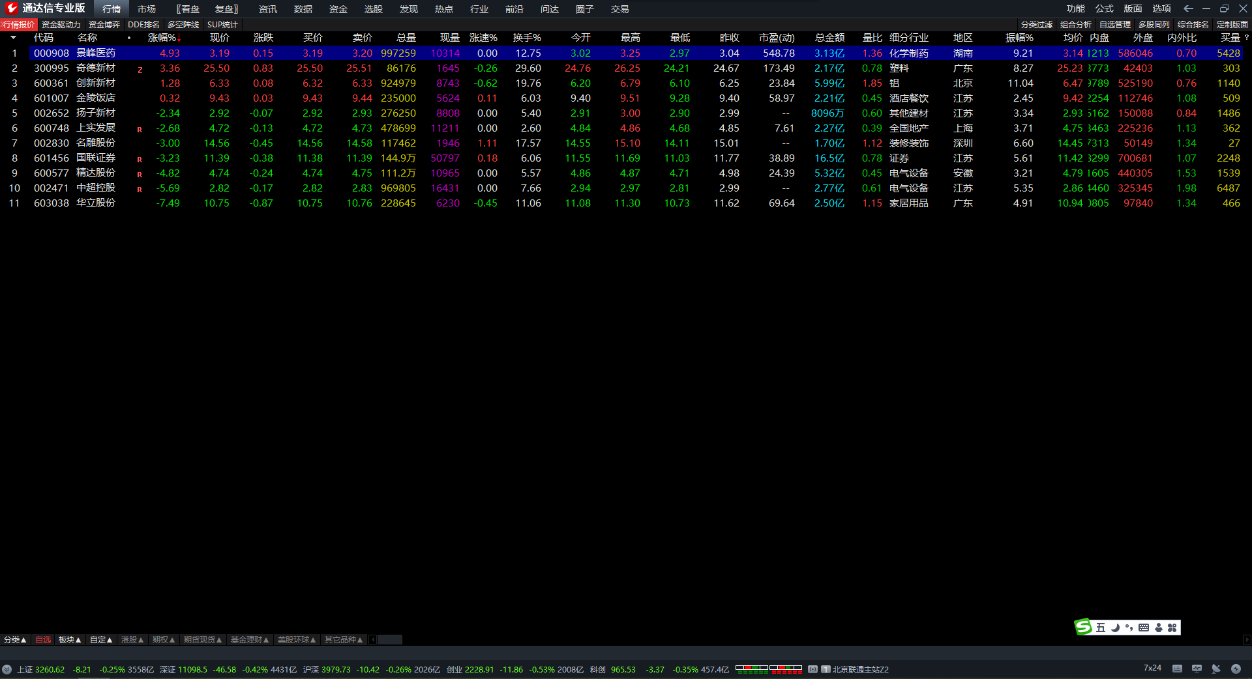Select the 自选 bottom tab

43,640
